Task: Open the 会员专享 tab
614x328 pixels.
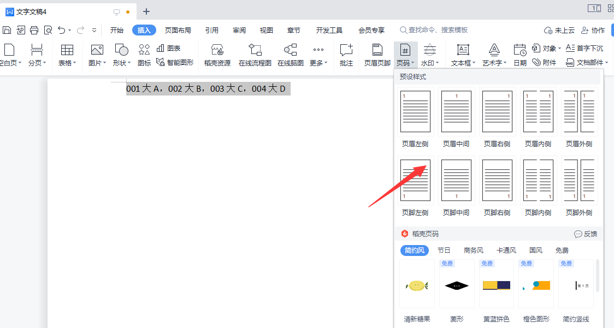Action: click(371, 30)
